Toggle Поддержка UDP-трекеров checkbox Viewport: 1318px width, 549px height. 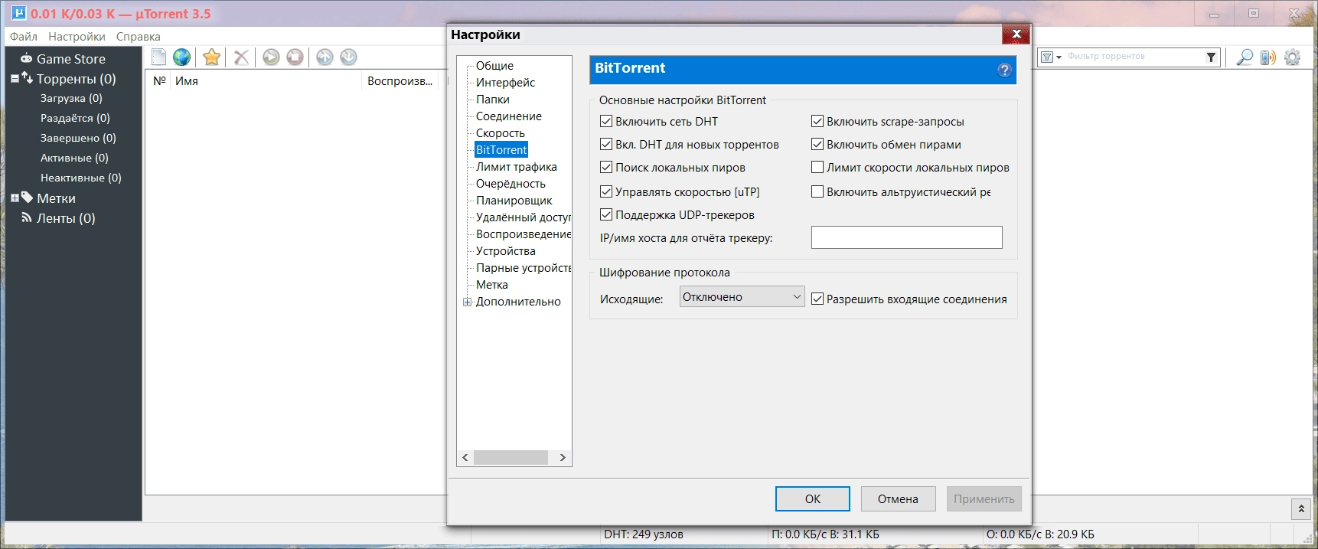point(606,214)
